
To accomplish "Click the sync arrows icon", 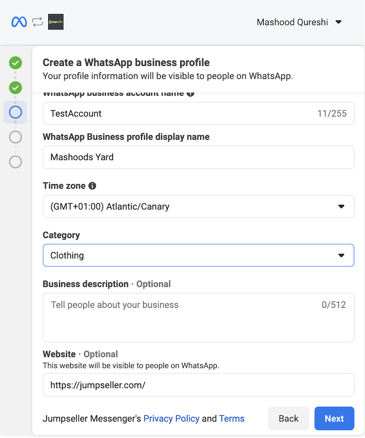I will click(38, 22).
